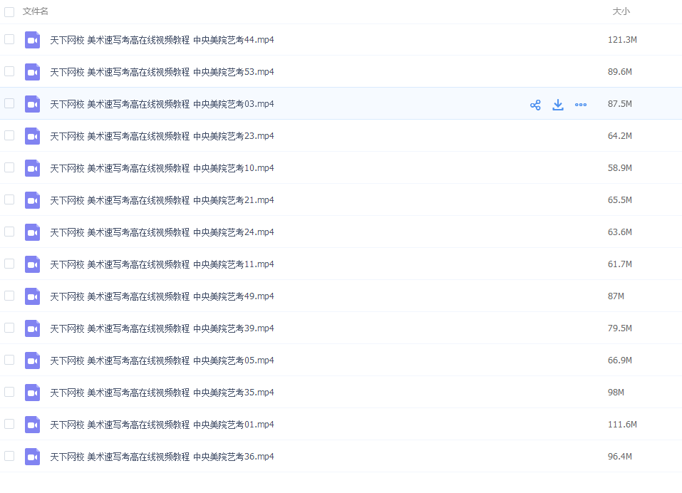Viewport: 682px width, 493px height.
Task: Click the video icon of 03.mp4
Action: point(32,104)
